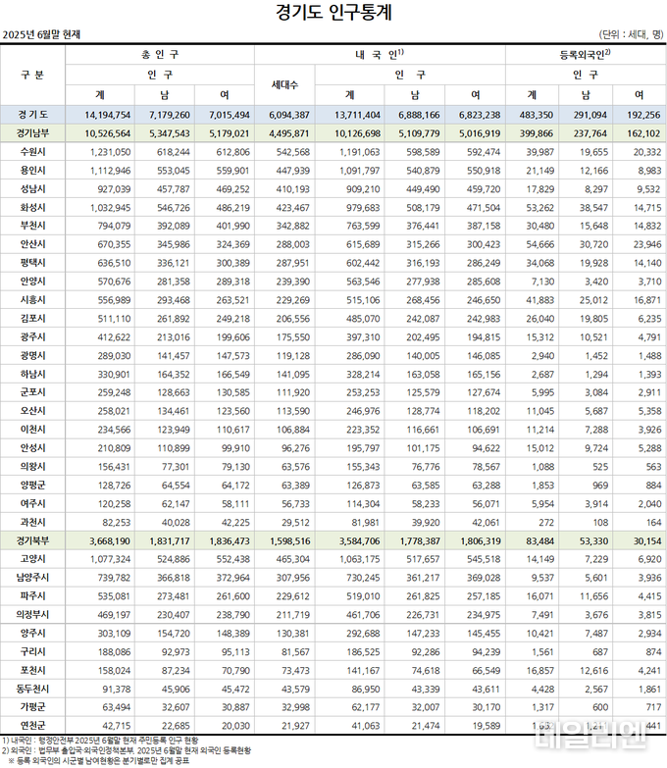Select 김포시 national population 485,070

coord(362,319)
